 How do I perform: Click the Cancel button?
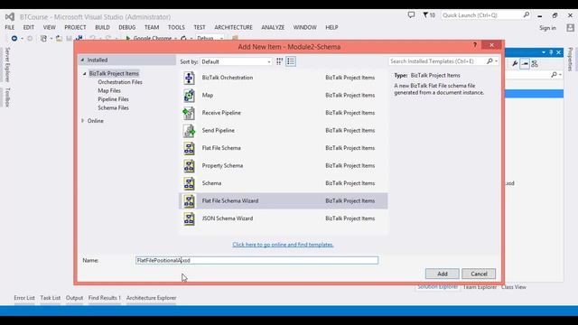(x=479, y=274)
